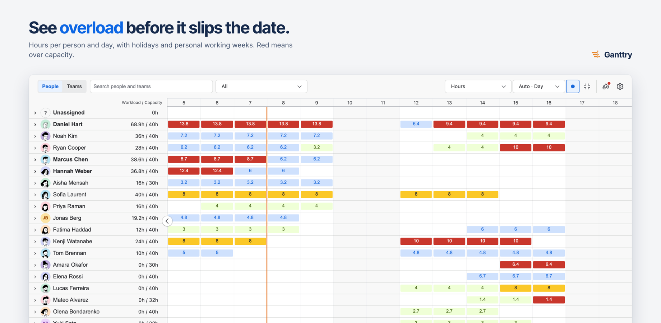Click Hannah Weber's avatar
Viewport: 661px width, 323px height.
[x=45, y=171]
